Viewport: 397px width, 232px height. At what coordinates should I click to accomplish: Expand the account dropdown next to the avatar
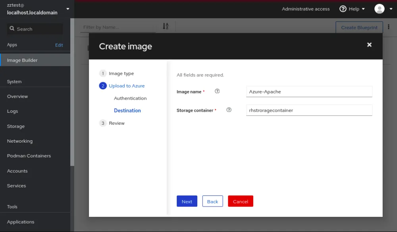click(391, 8)
